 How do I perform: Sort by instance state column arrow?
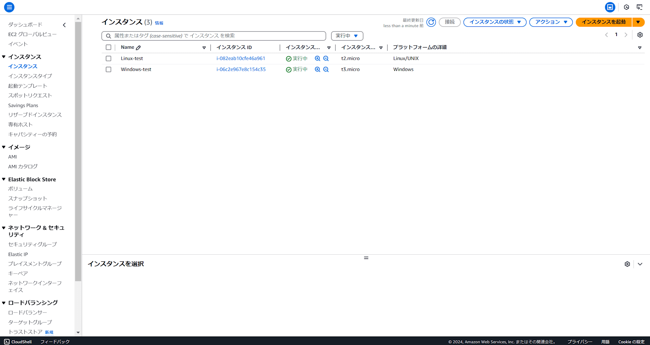(329, 48)
